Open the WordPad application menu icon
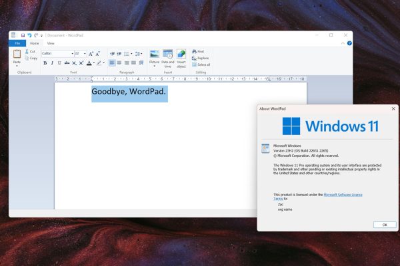This screenshot has height=266, width=400. point(13,35)
